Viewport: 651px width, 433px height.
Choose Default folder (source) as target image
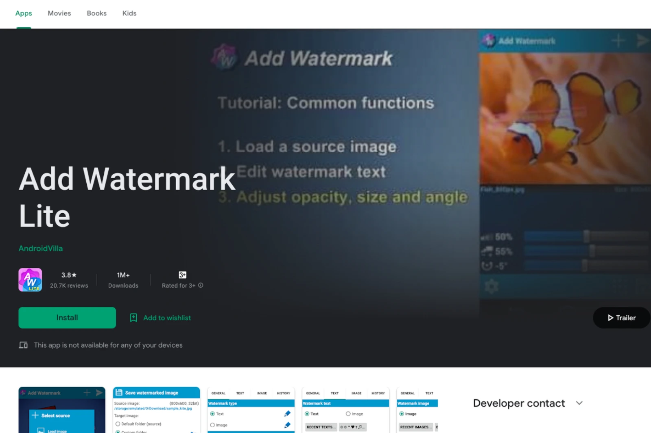(x=117, y=424)
